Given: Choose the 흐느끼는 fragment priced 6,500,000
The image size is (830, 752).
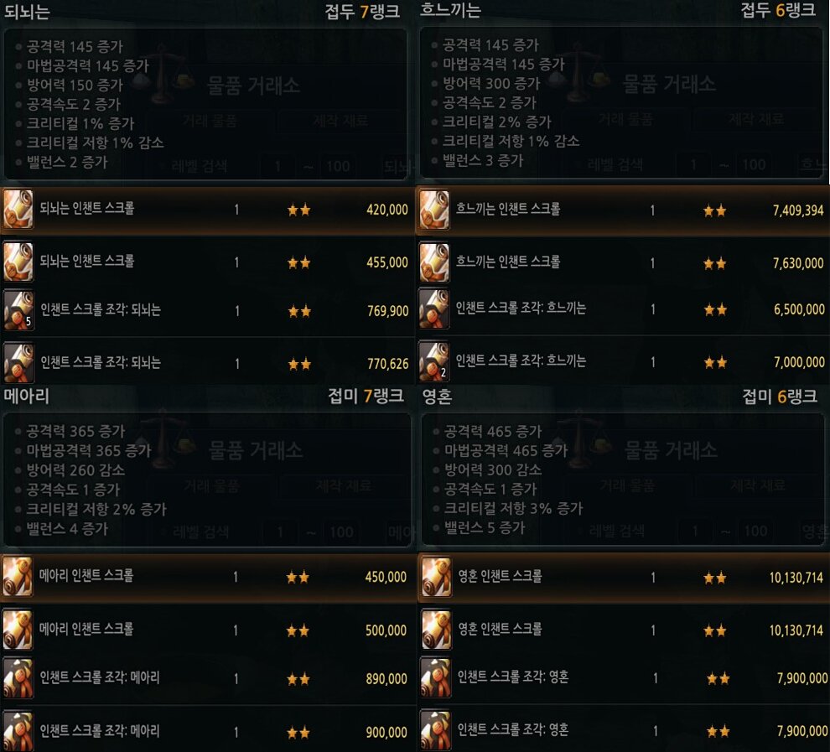Looking at the screenshot, I should point(622,309).
